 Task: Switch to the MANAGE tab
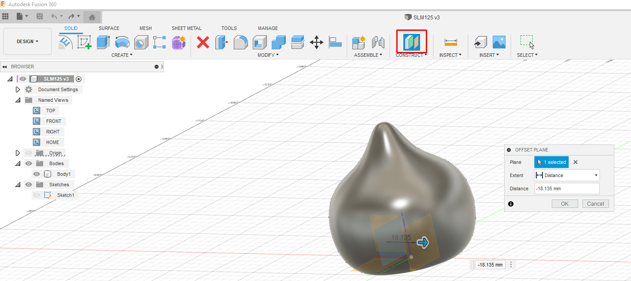coord(268,28)
